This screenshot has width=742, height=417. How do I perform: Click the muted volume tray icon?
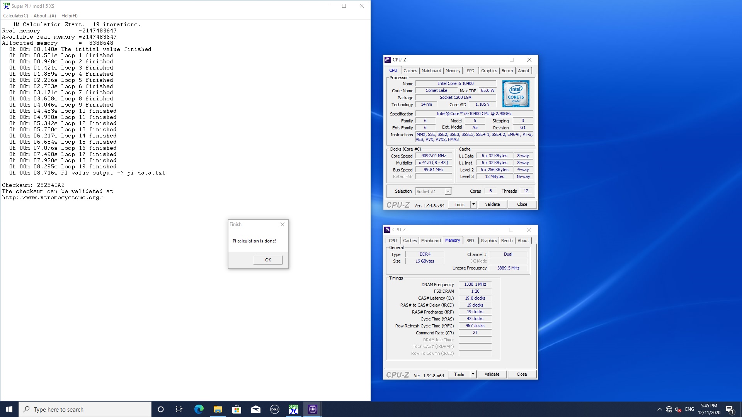(x=678, y=409)
